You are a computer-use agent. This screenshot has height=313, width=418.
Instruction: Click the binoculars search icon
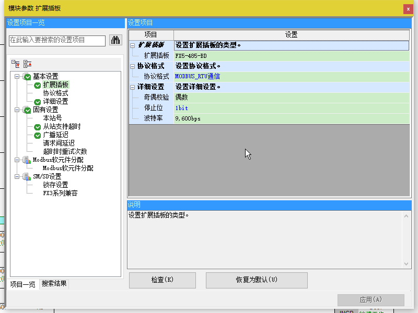(115, 40)
